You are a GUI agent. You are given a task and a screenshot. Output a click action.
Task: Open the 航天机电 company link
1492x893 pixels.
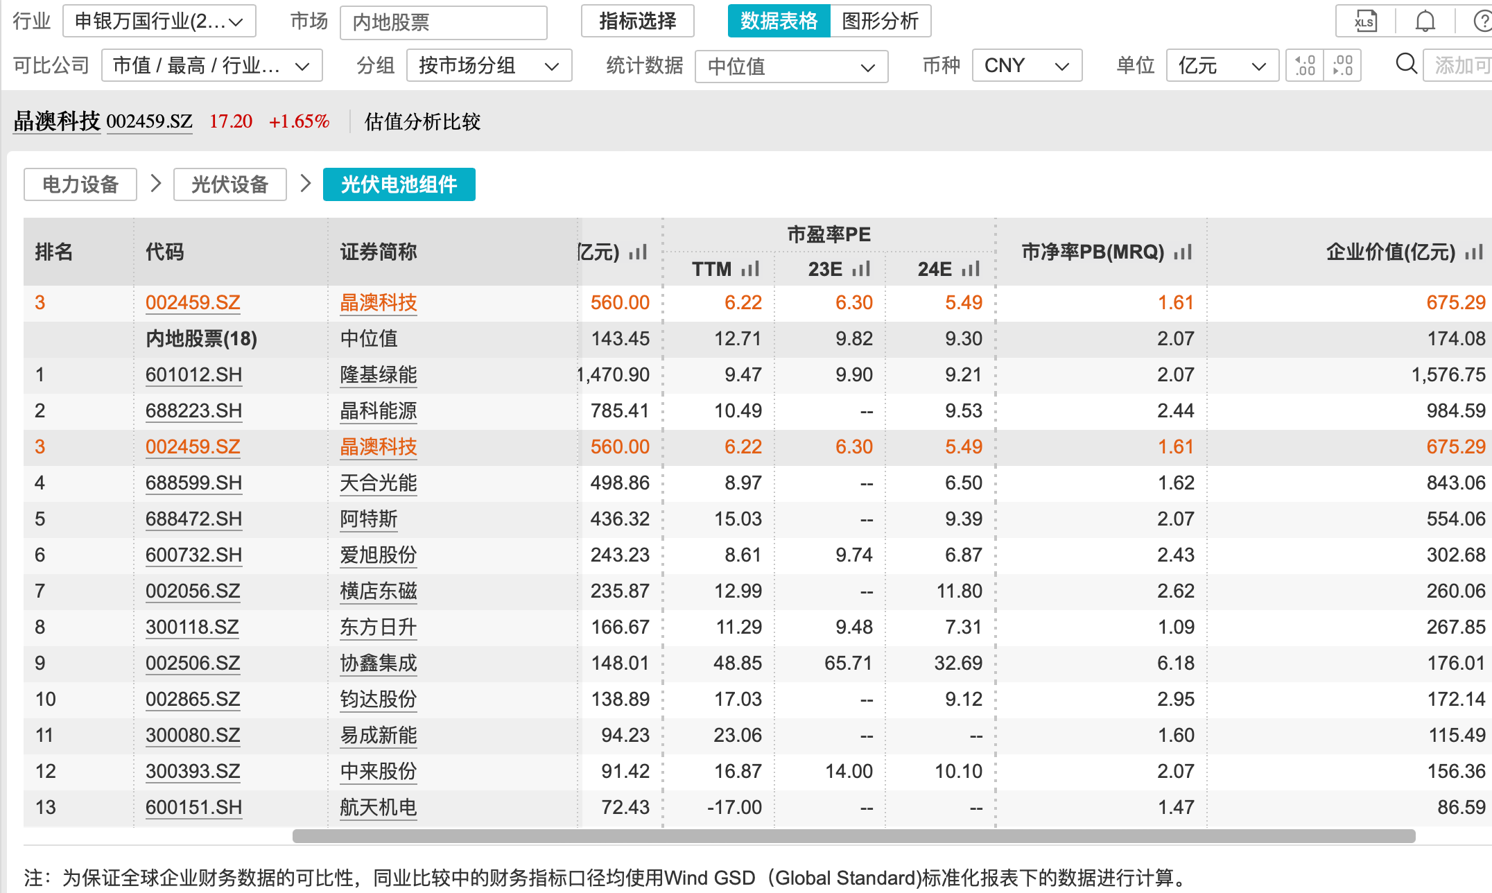pyautogui.click(x=379, y=808)
